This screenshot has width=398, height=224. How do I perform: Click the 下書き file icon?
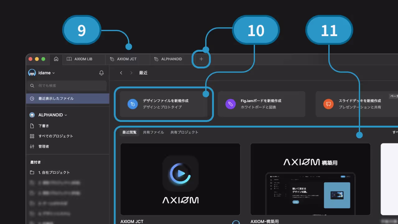coord(32,126)
